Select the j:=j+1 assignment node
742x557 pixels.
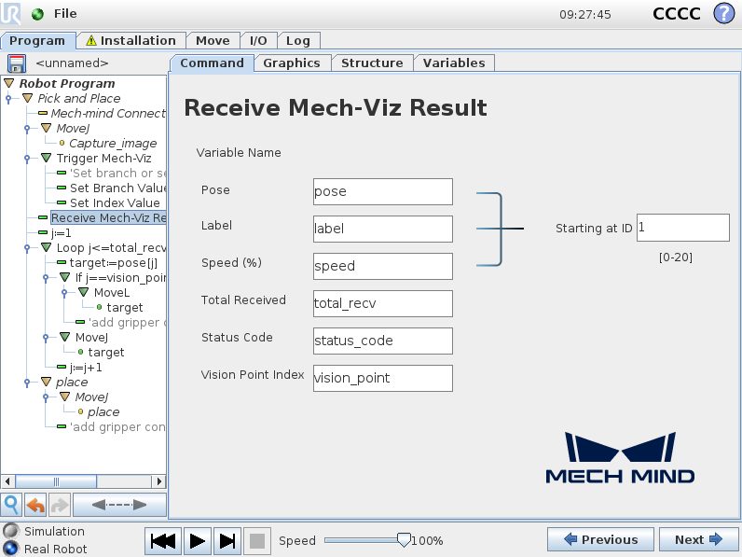click(x=86, y=367)
